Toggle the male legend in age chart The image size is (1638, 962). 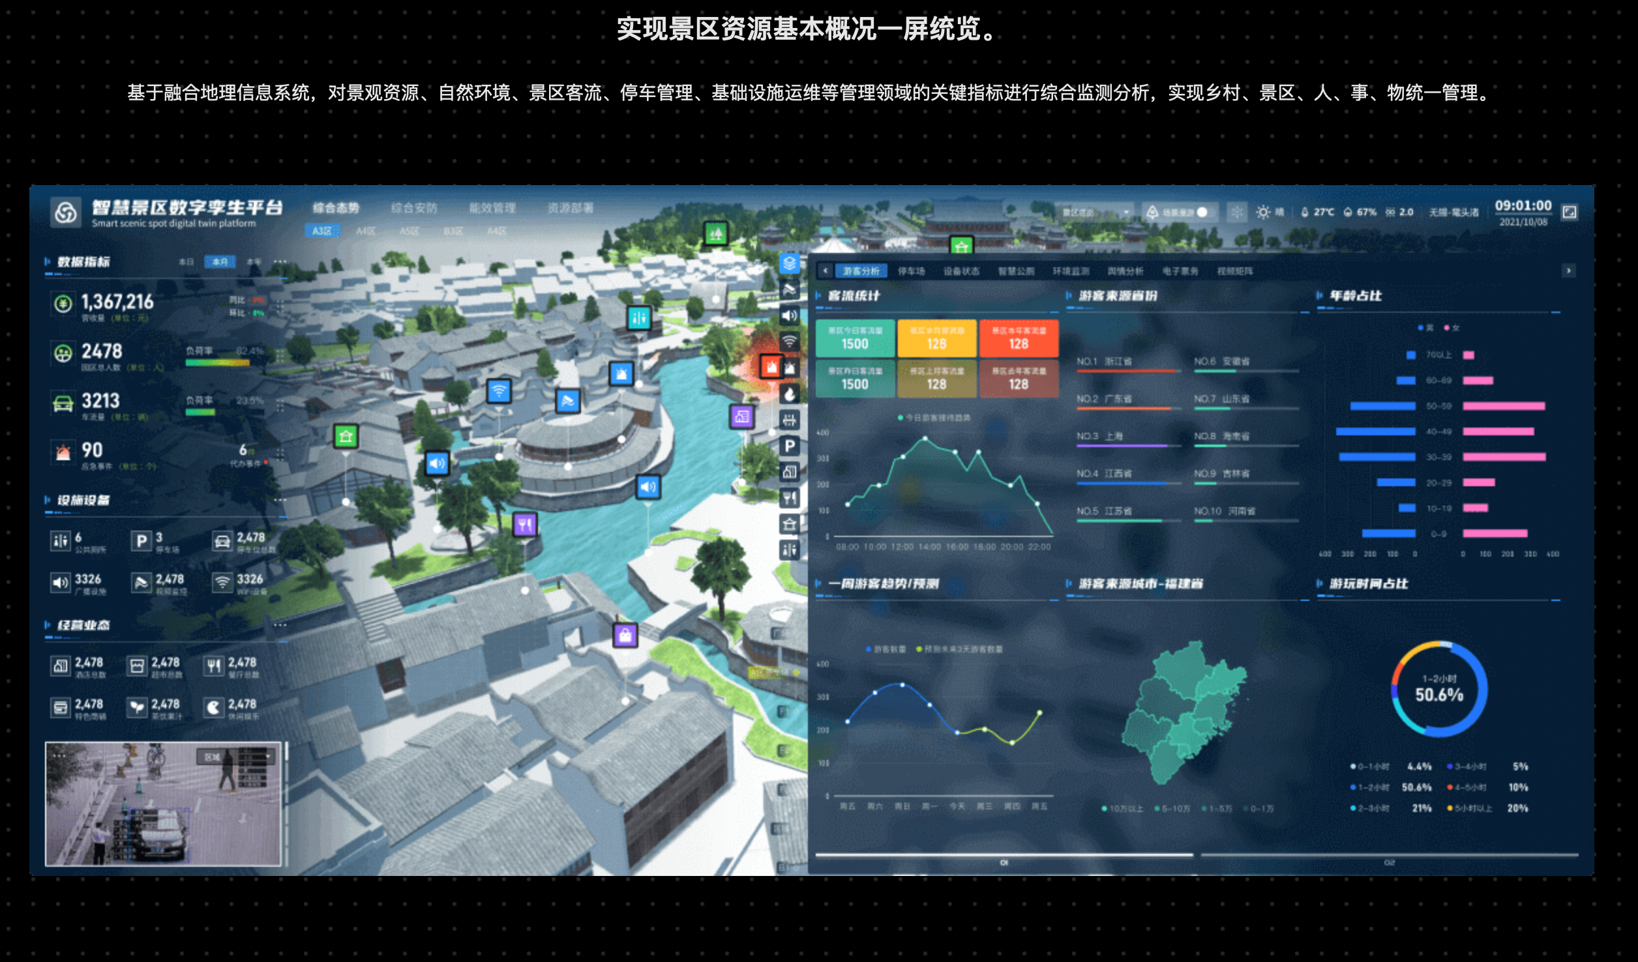click(x=1425, y=328)
